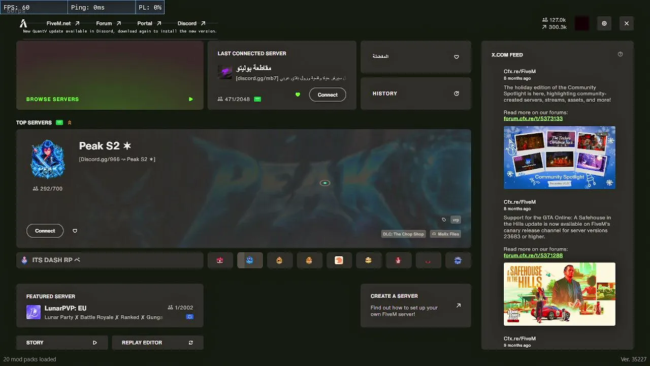Open the Portal link

tap(149, 23)
